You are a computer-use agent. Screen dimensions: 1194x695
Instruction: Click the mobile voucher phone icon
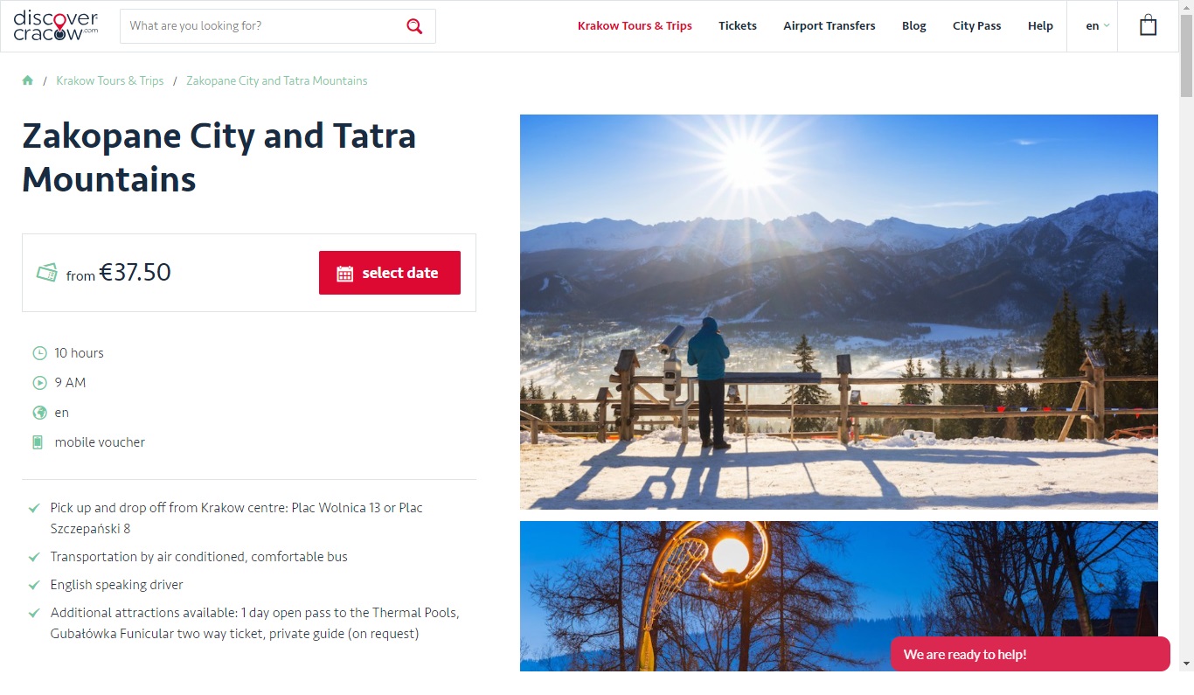[x=38, y=442]
